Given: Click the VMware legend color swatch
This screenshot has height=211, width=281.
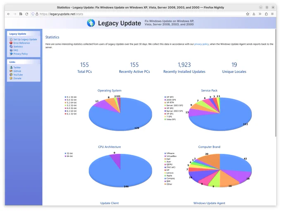Looking at the screenshot, I should coord(165,153).
